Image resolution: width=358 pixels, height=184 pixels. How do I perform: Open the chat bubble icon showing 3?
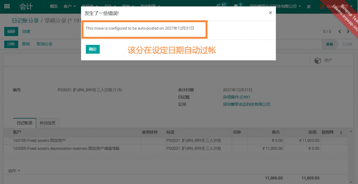coord(238,5)
